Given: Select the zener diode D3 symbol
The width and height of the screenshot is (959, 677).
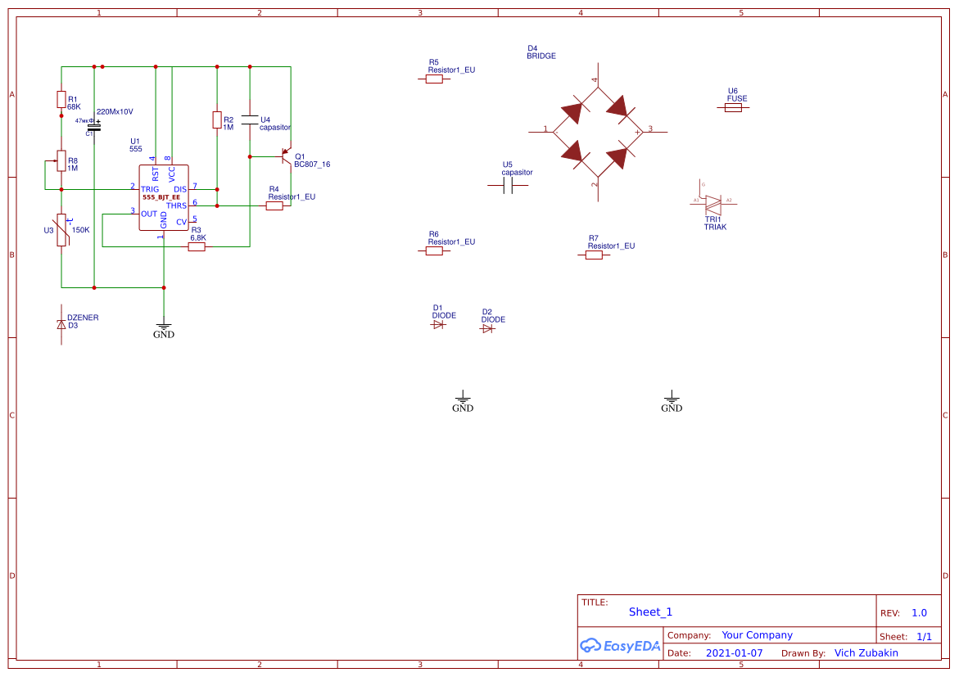Looking at the screenshot, I should pos(61,325).
